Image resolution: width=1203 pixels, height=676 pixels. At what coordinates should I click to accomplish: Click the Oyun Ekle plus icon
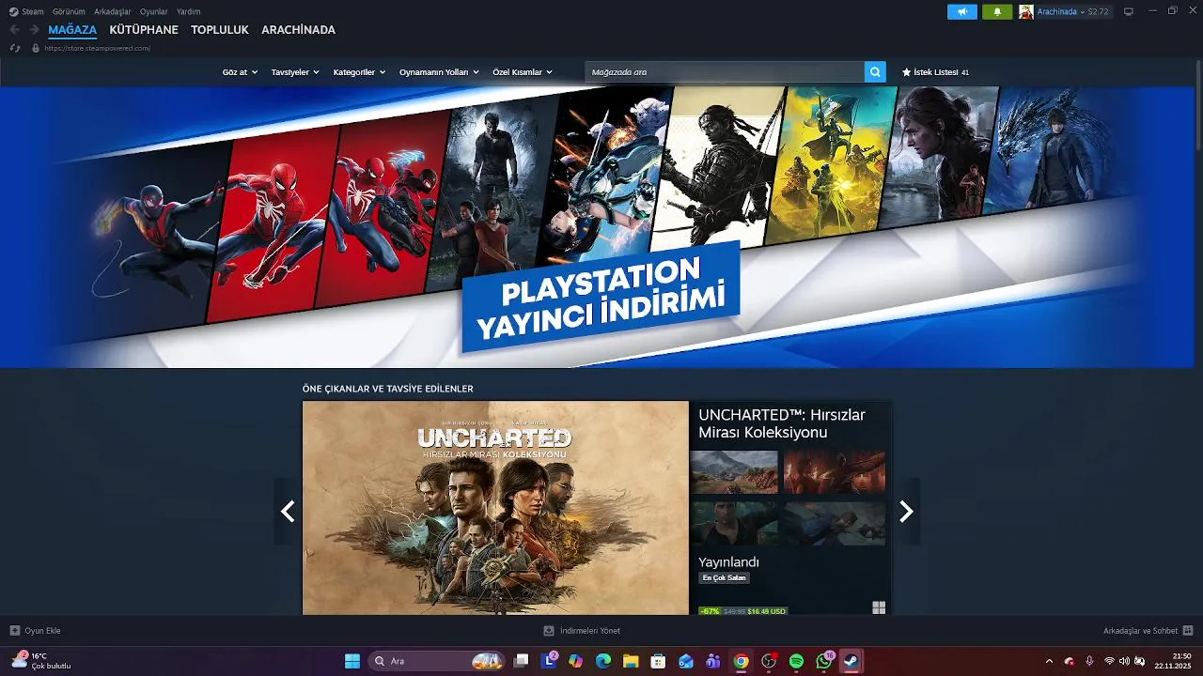tap(14, 631)
